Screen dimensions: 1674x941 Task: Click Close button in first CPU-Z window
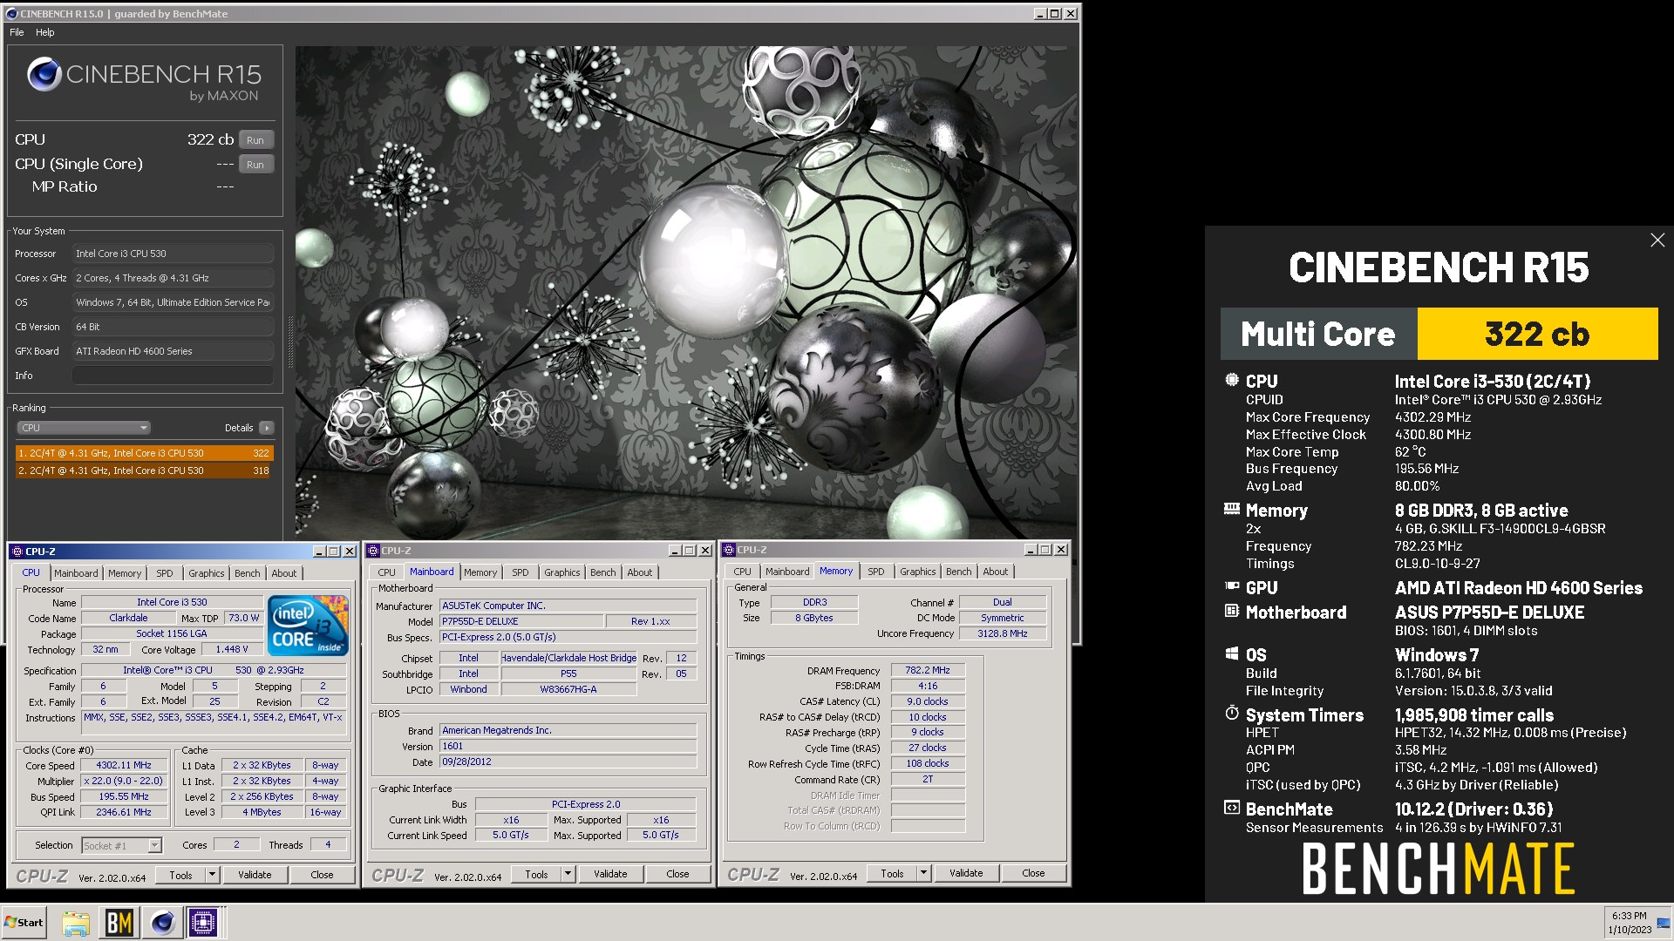[x=322, y=875]
